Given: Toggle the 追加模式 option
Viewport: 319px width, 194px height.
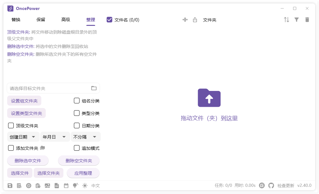Looking at the screenshot, I should point(76,148).
